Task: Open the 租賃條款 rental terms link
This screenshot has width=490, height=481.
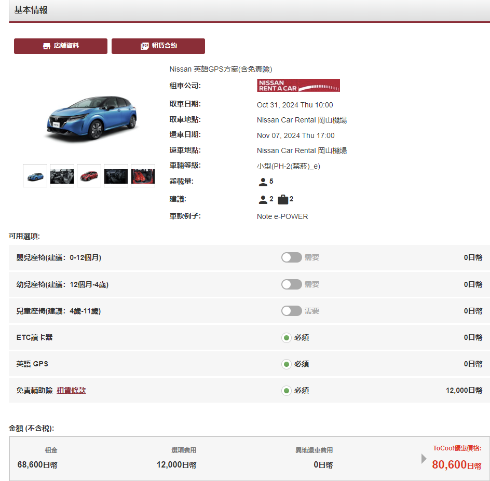Action: point(71,390)
